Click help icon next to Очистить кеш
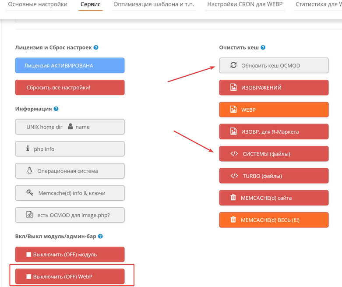Screen dimensions: 342x287 tap(263, 47)
